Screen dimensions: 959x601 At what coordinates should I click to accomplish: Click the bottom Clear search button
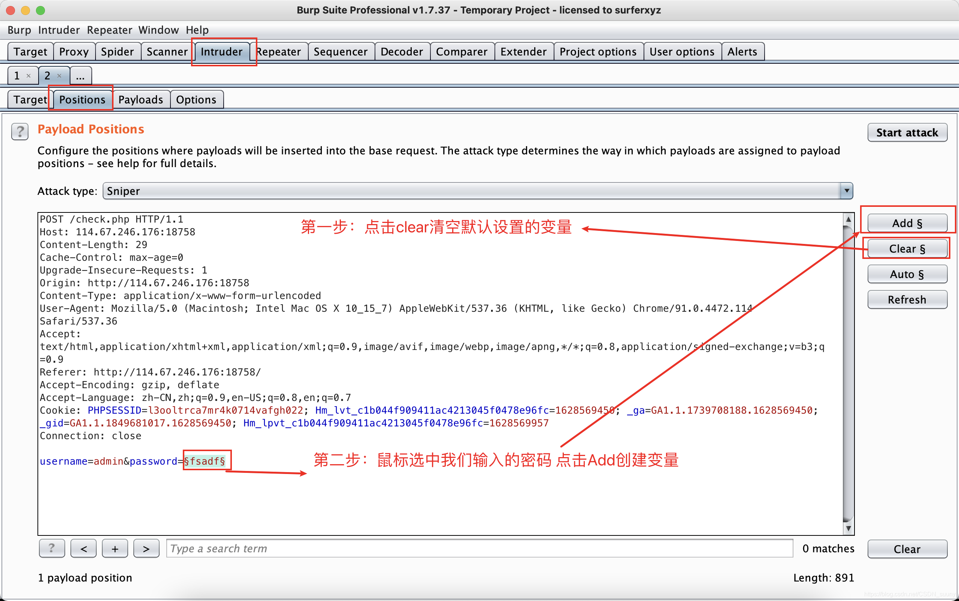click(x=907, y=549)
